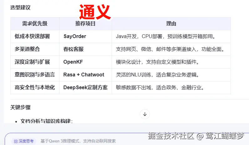The width and height of the screenshot is (249, 145).
Task: Click the 选型建议 heading
Action: [x=20, y=7]
